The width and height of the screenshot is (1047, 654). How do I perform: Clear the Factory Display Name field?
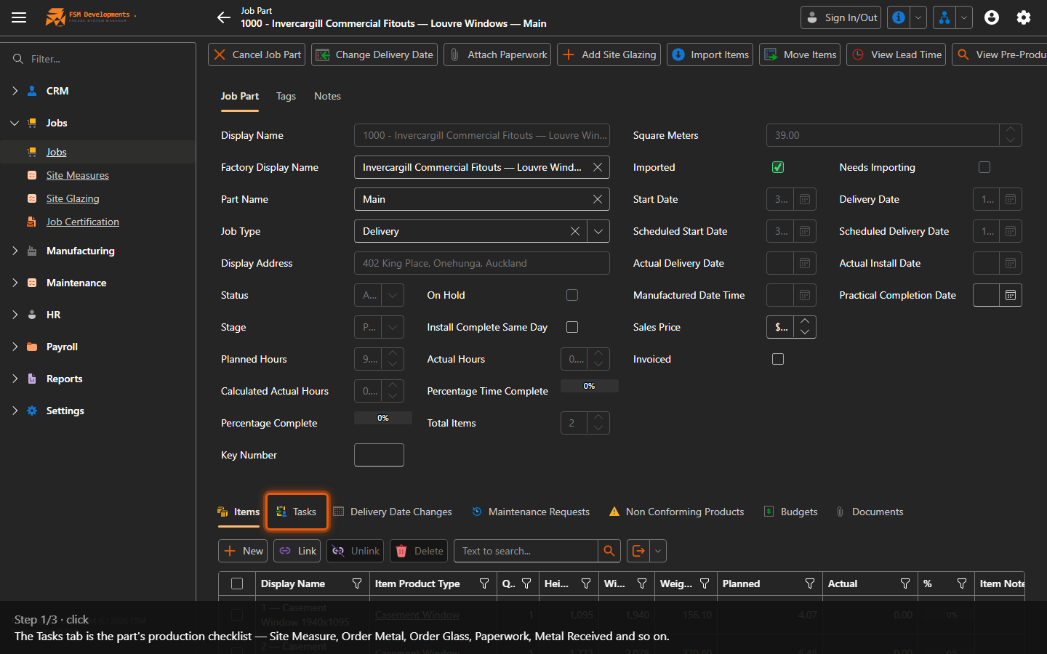pos(598,167)
